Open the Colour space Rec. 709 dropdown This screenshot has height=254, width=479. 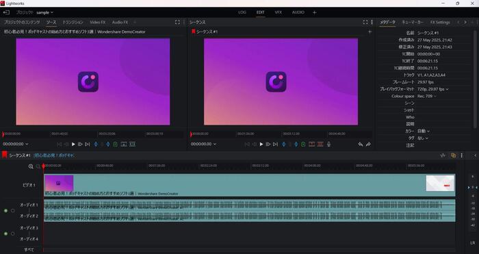point(427,97)
